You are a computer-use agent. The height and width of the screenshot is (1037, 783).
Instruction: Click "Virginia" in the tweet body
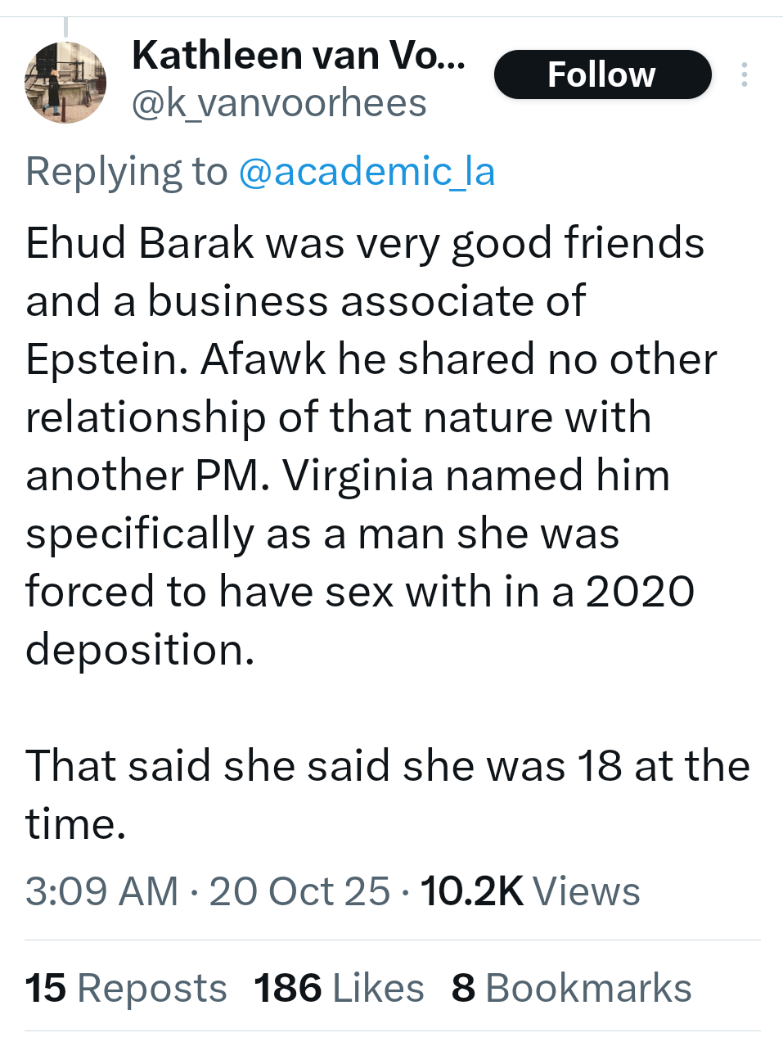point(358,476)
